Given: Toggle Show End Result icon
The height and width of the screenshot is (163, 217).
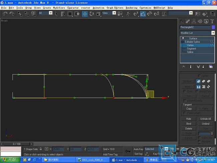Looking at the screenshot, I should tap(191, 67).
